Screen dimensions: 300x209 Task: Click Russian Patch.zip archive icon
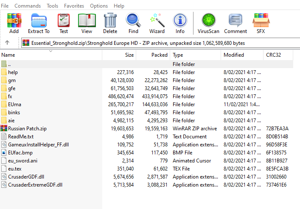pos(4,128)
